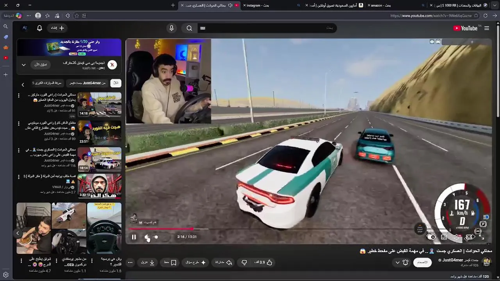Toggle the autoplay switch in player

(431, 237)
